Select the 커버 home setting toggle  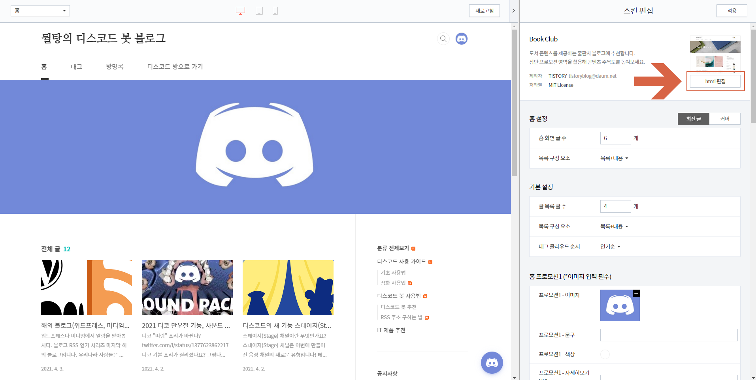click(x=725, y=119)
